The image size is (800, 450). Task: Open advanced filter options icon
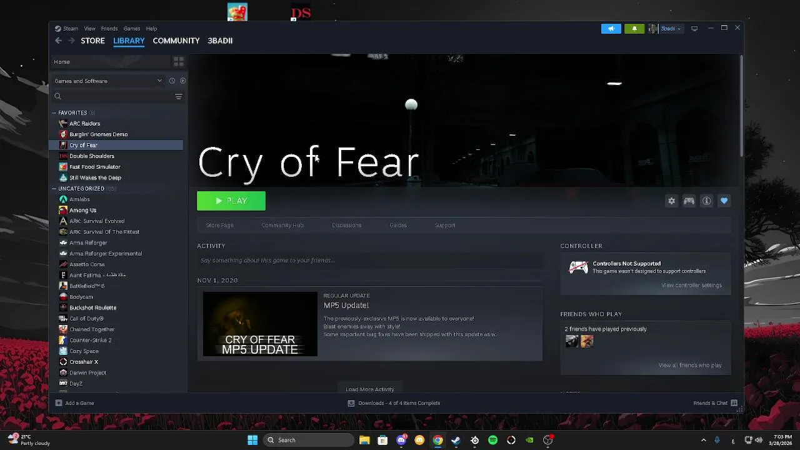tap(179, 96)
